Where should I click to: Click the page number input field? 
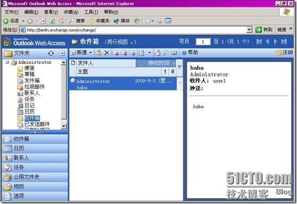click(x=203, y=42)
